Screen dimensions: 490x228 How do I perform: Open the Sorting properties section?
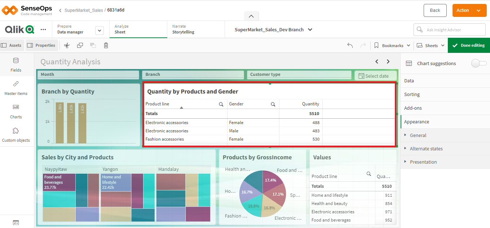[x=412, y=94]
